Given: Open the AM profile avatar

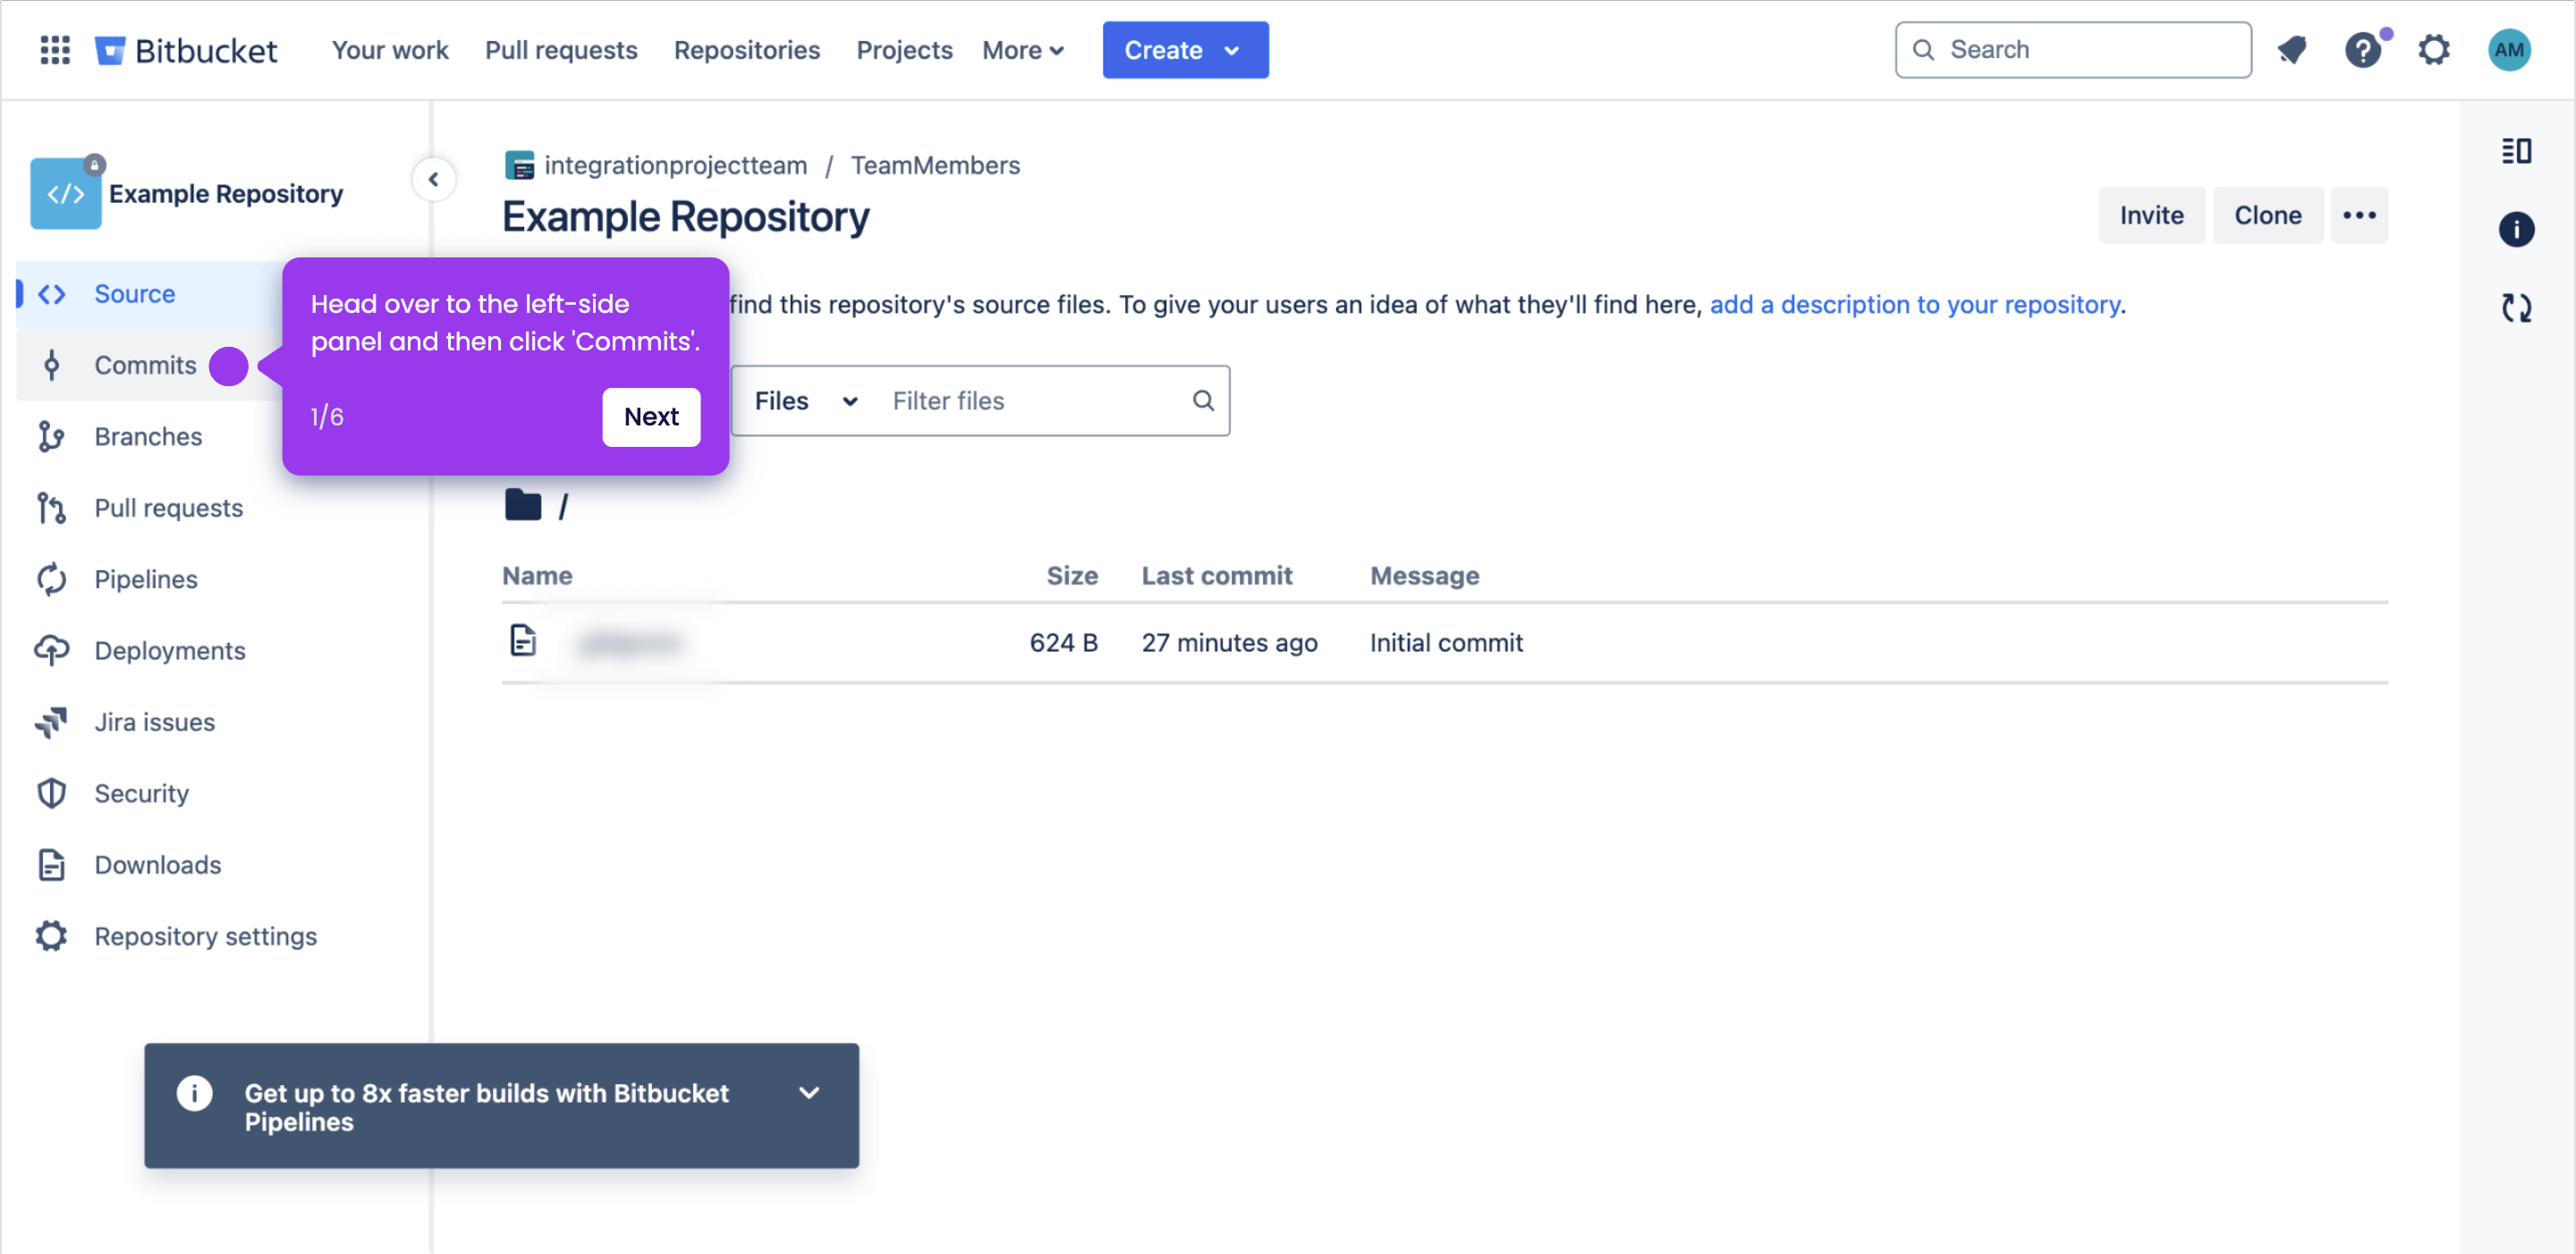Looking at the screenshot, I should tap(2508, 50).
